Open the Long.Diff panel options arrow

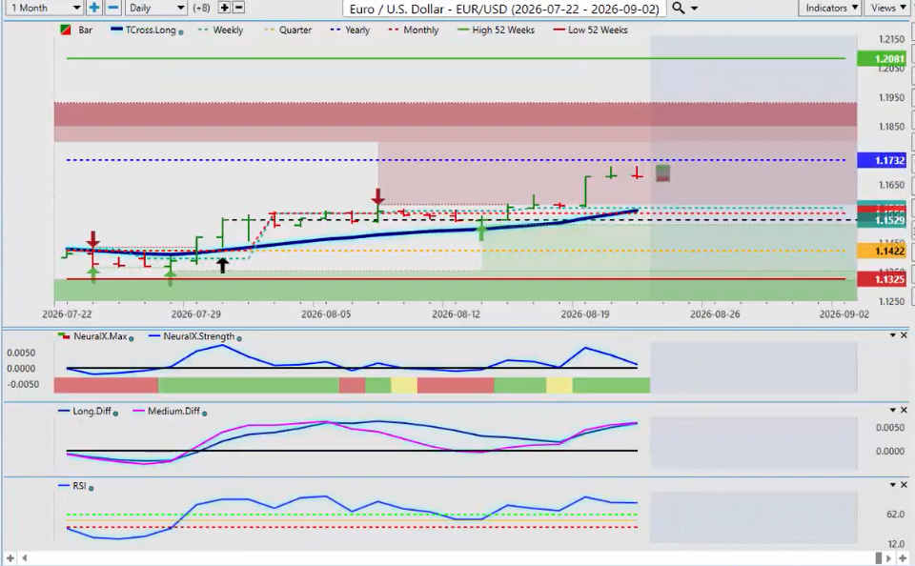(x=892, y=410)
